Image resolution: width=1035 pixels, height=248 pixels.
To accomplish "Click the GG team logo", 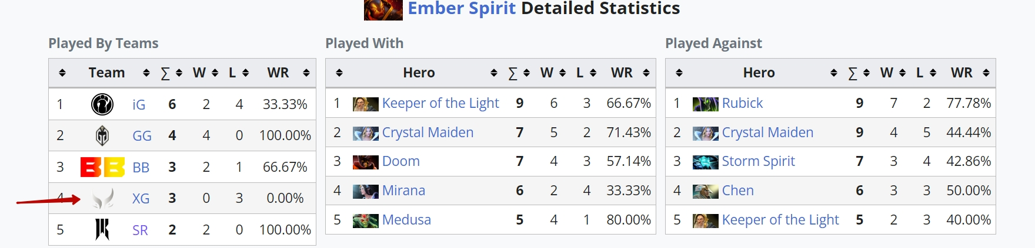I will pos(102,135).
